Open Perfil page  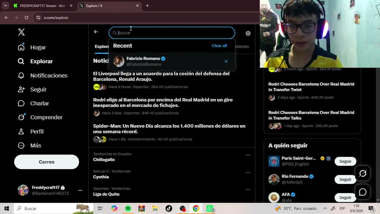pyautogui.click(x=31, y=131)
